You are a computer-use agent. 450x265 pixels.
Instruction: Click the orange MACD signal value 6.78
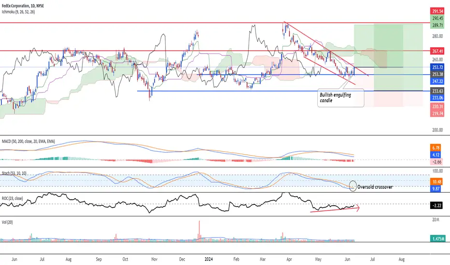[x=436, y=148]
